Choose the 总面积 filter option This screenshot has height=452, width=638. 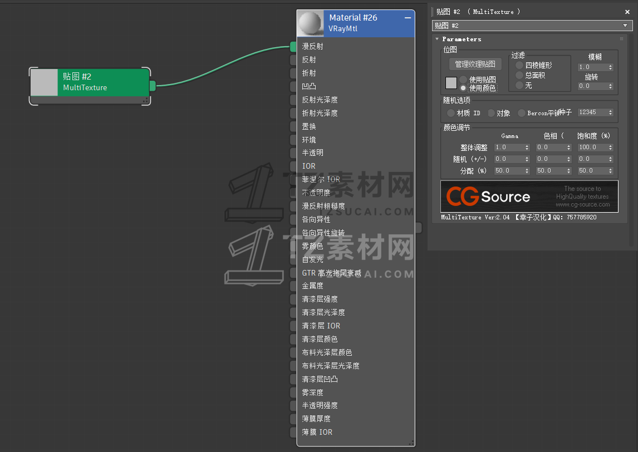pos(519,75)
